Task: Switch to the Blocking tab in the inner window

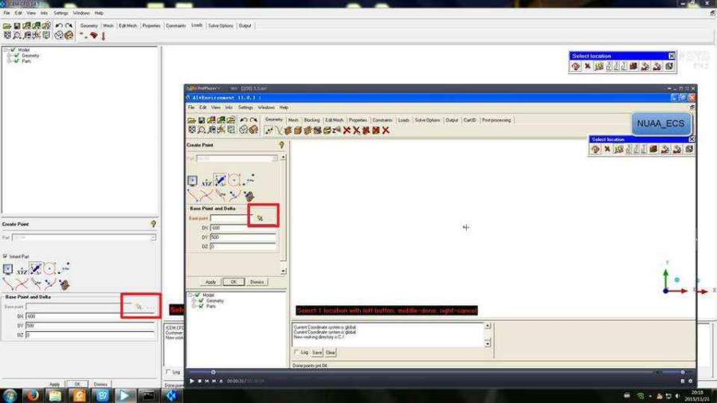Action: [311, 120]
